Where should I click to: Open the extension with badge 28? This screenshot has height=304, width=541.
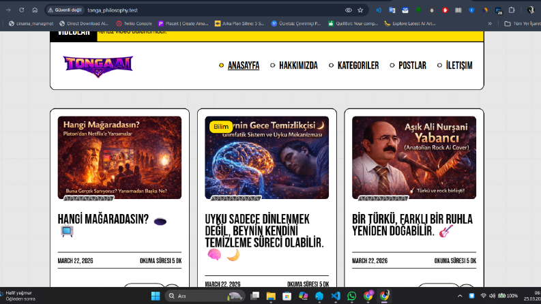499,10
